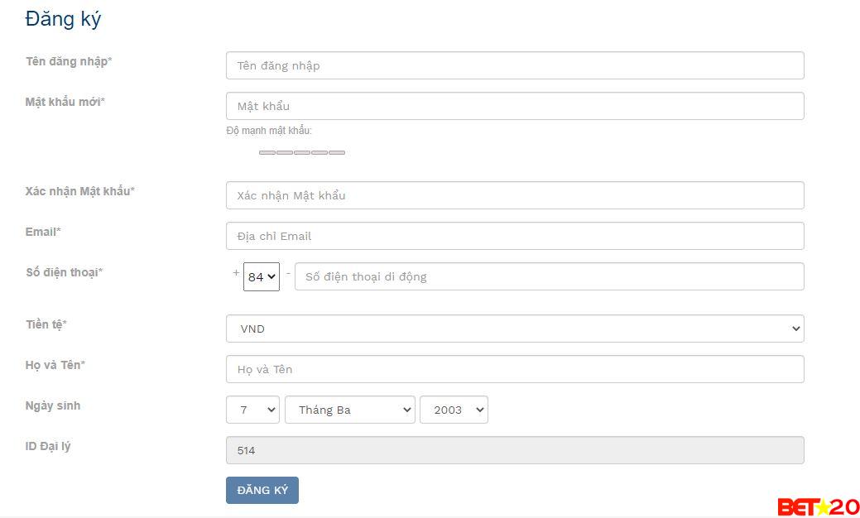The image size is (860, 518).
Task: Click the Ngày sinh label
Action: pyautogui.click(x=53, y=405)
